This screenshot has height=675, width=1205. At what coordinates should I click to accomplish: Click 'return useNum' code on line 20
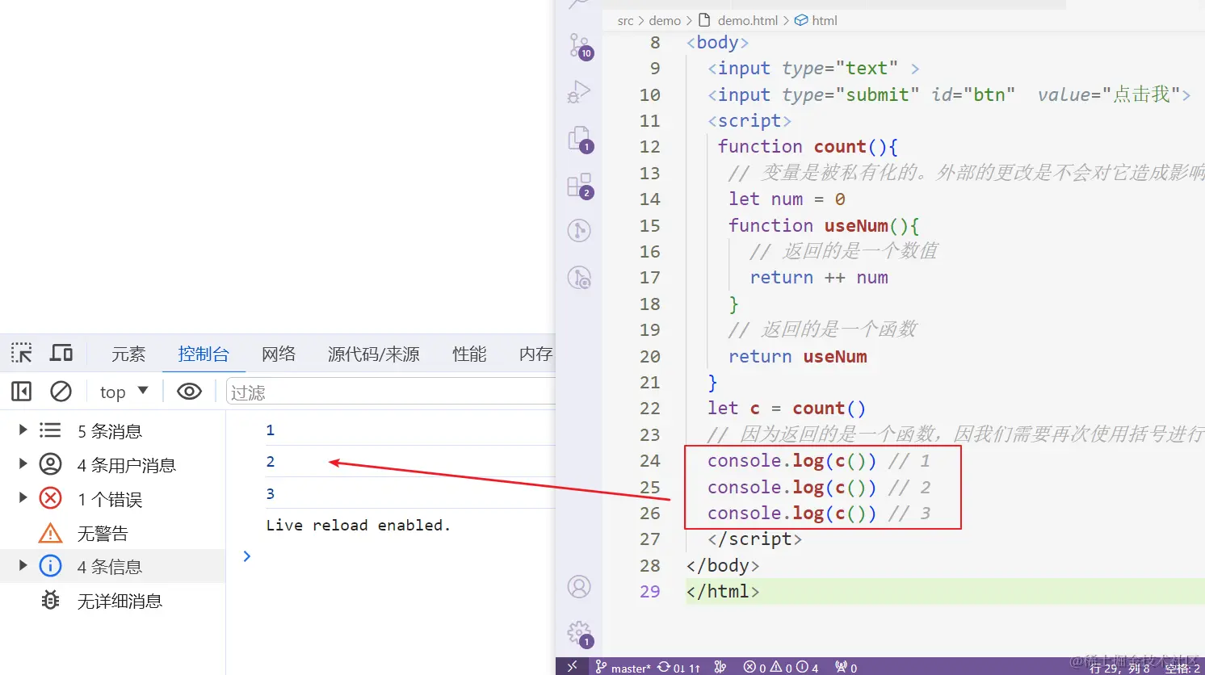coord(798,356)
